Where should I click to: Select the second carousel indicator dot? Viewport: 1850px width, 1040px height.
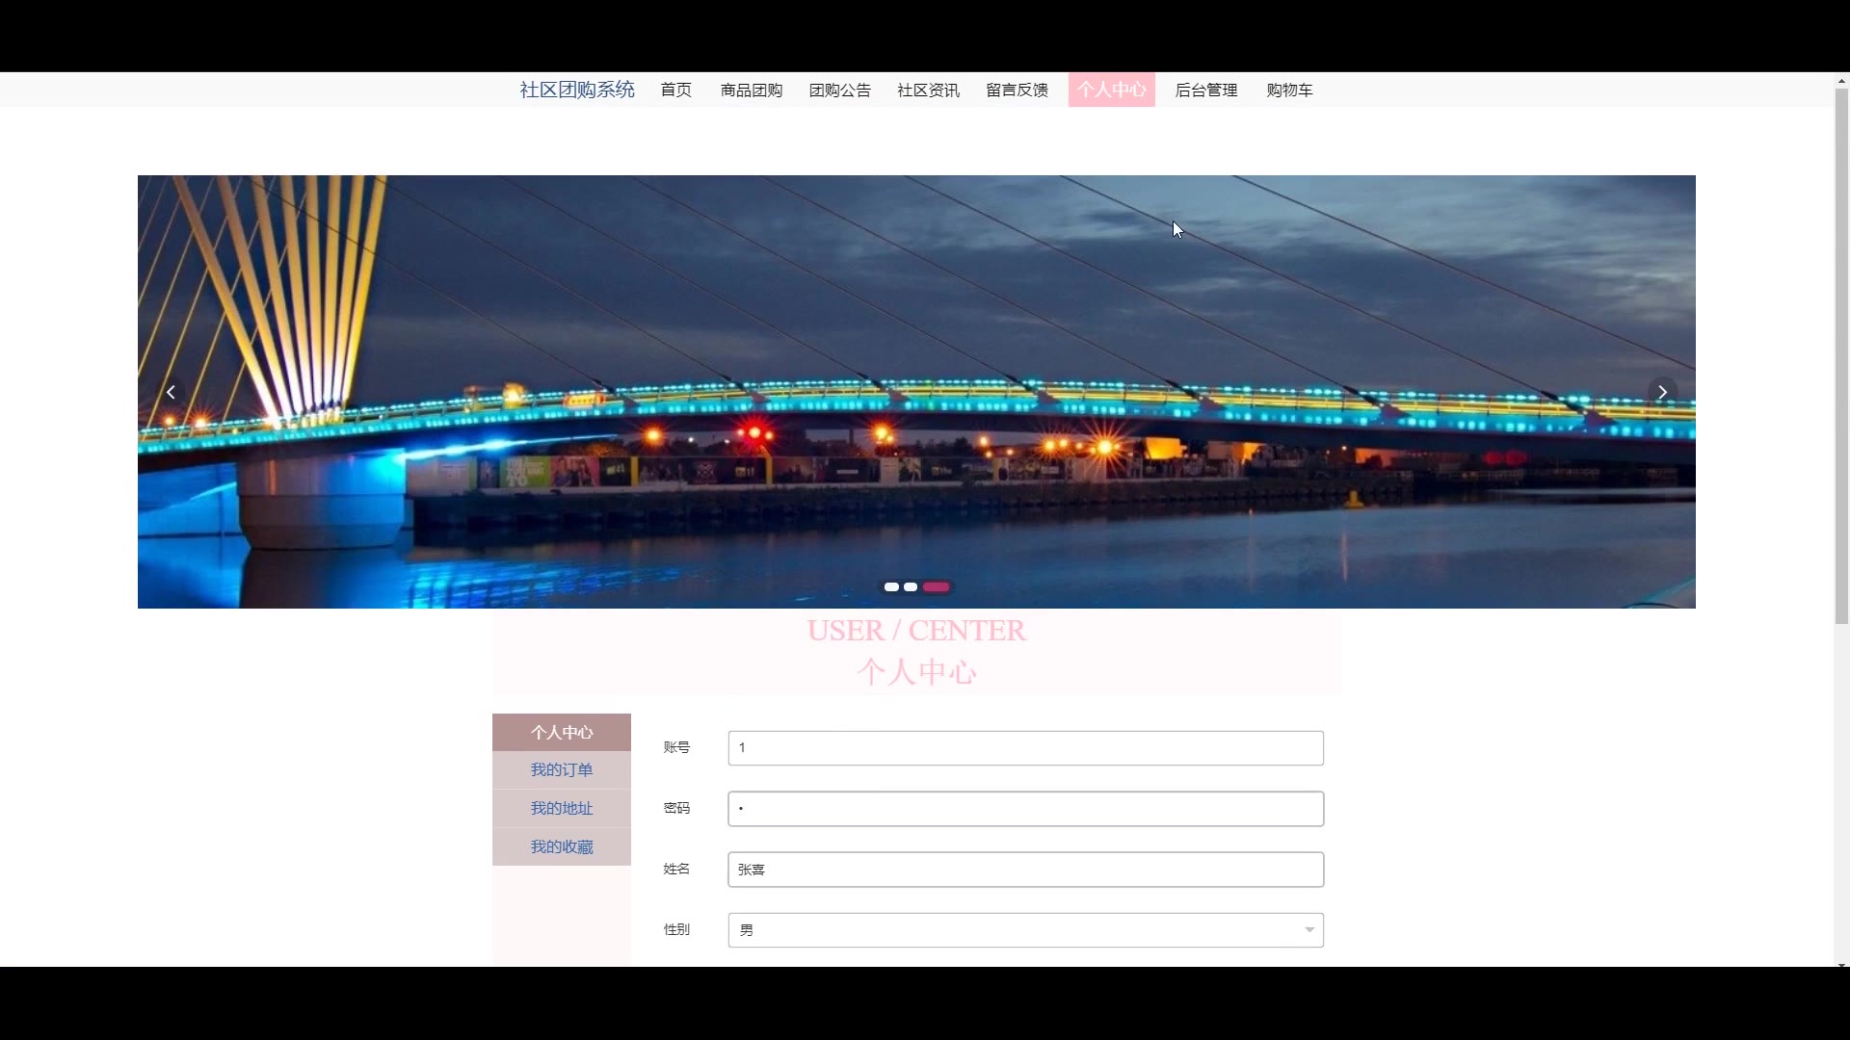coord(911,586)
